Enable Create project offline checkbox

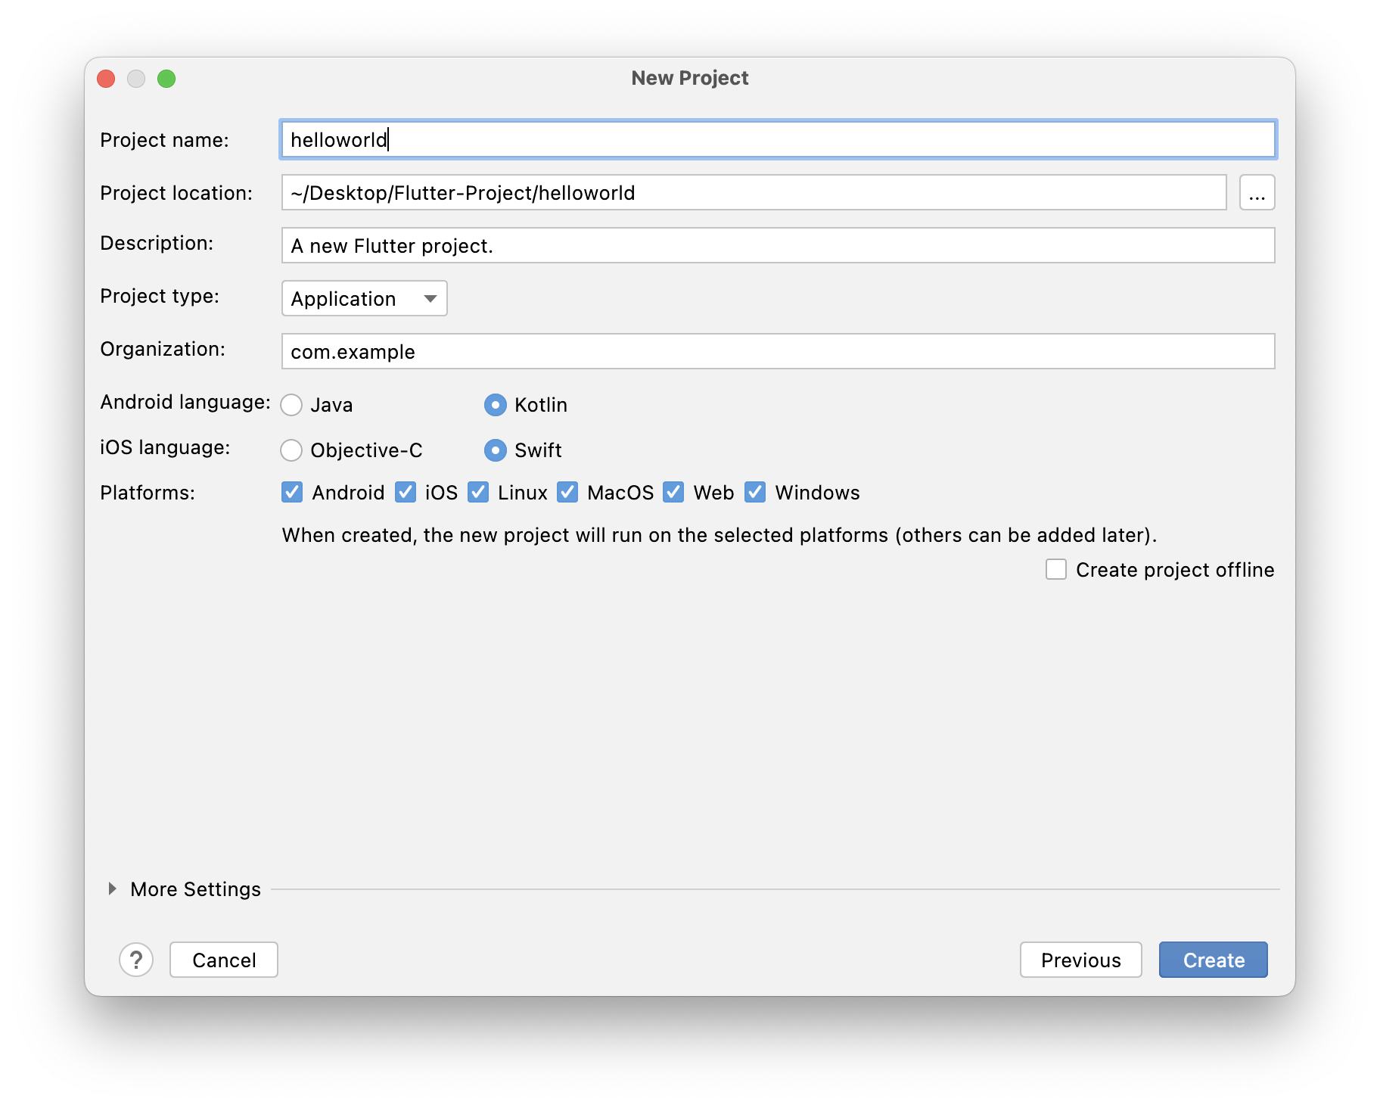point(1056,569)
